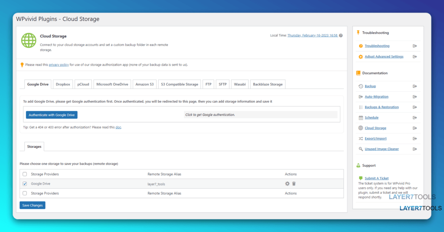Screen dimensions: 444x232
Task: Click external-link icon next to Backups & Restoration
Action: (415, 107)
